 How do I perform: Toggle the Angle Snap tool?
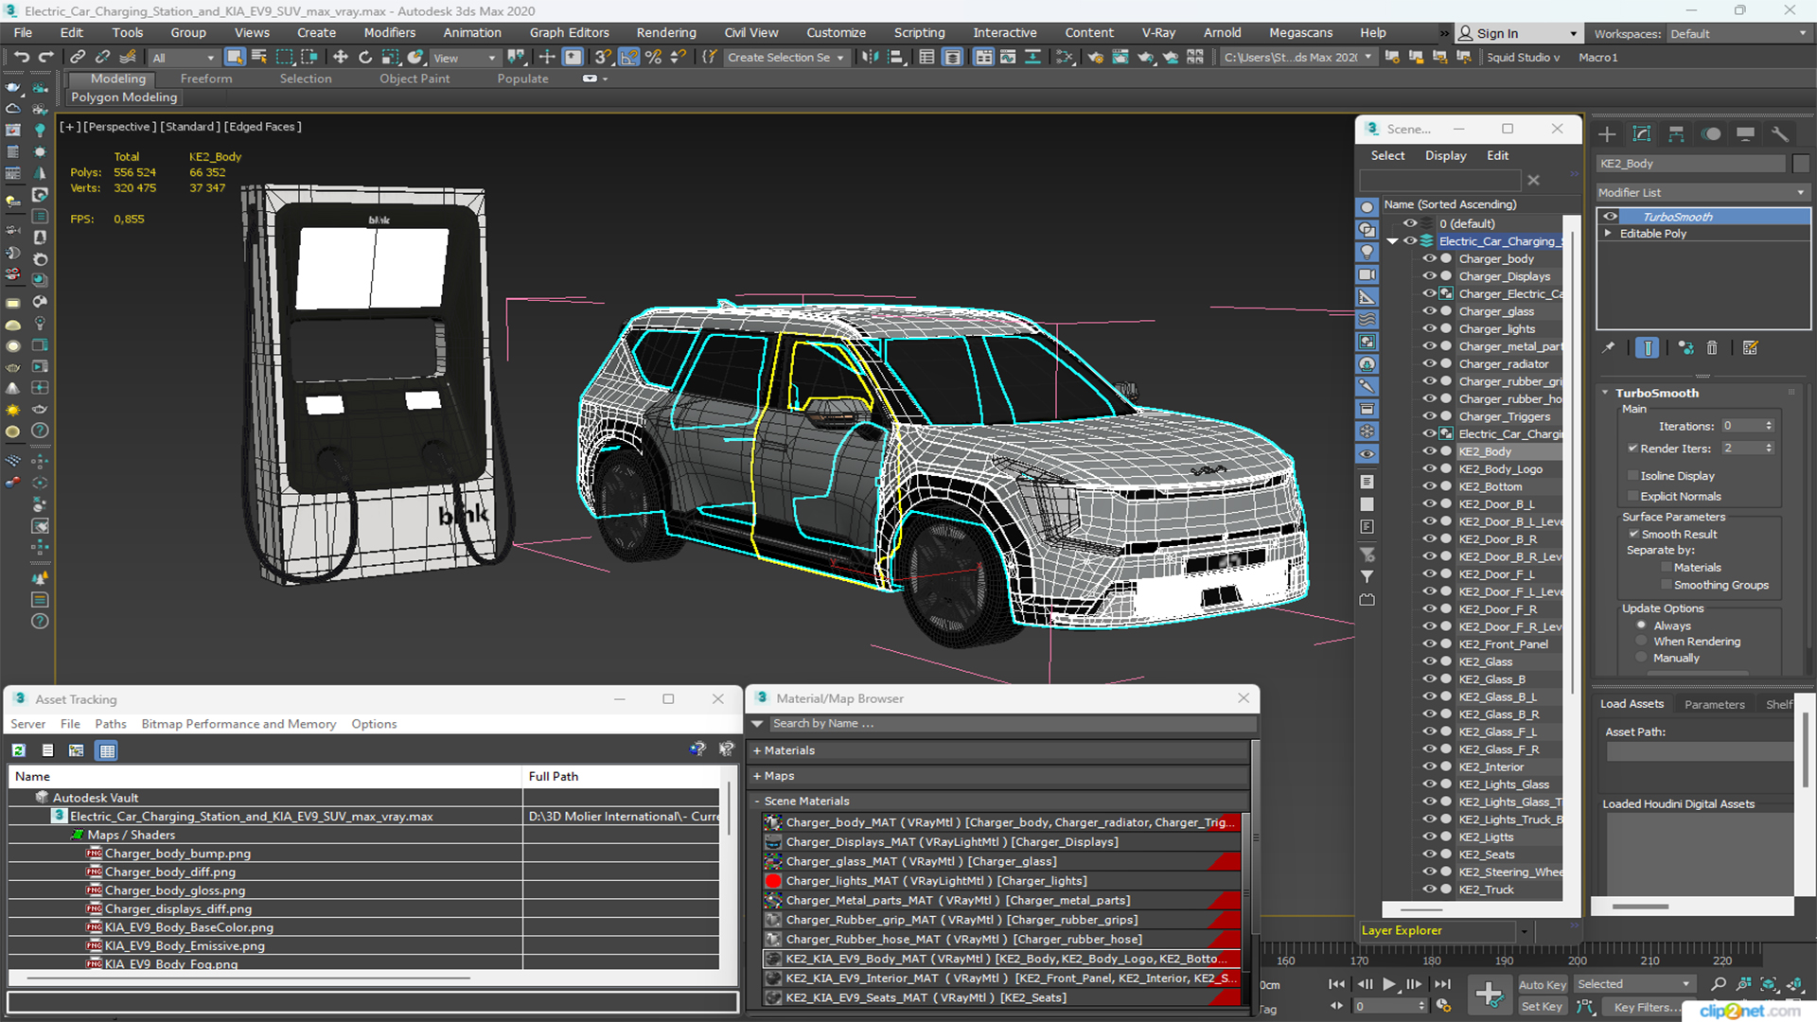pos(628,58)
